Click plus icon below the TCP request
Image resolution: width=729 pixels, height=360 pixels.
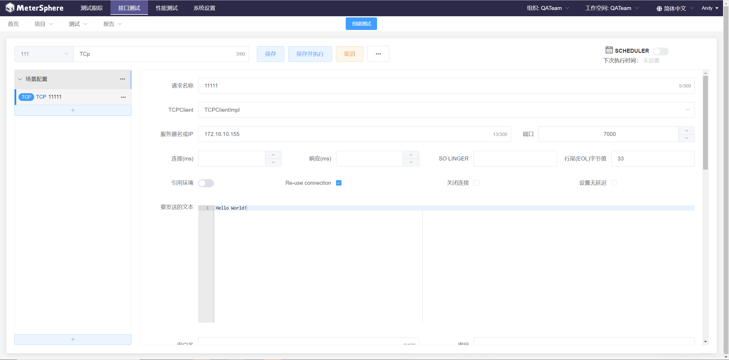pyautogui.click(x=73, y=110)
